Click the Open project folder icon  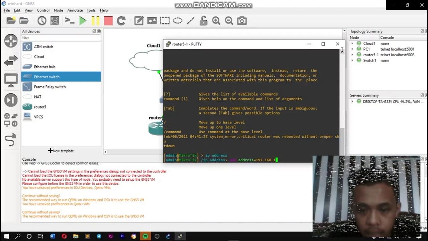(24, 21)
